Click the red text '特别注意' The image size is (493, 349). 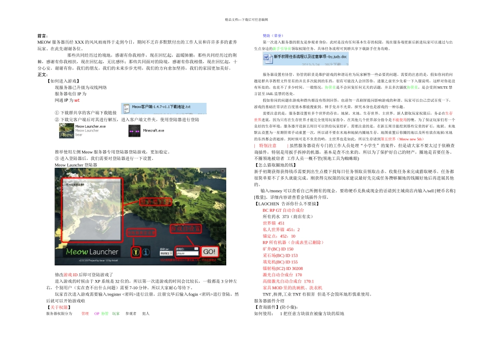tap(268, 145)
